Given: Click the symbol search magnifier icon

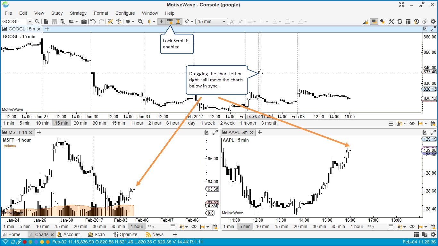Looking at the screenshot, I should click(37, 21).
